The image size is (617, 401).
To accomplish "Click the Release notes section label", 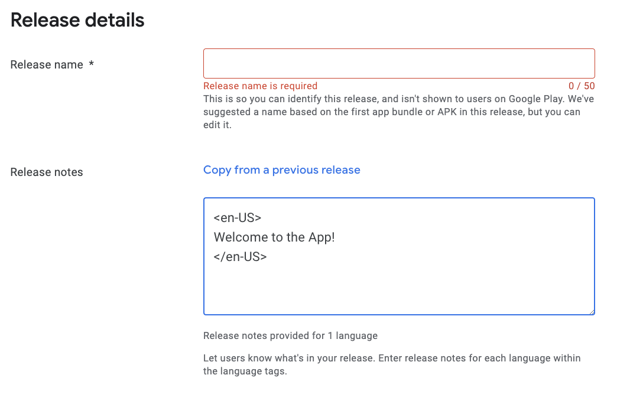I will click(x=46, y=172).
